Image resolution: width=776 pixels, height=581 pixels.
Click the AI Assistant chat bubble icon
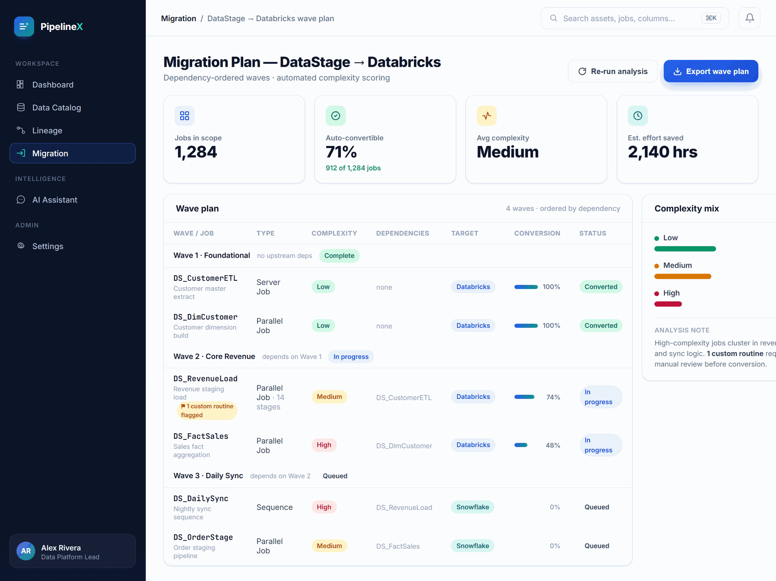(20, 199)
